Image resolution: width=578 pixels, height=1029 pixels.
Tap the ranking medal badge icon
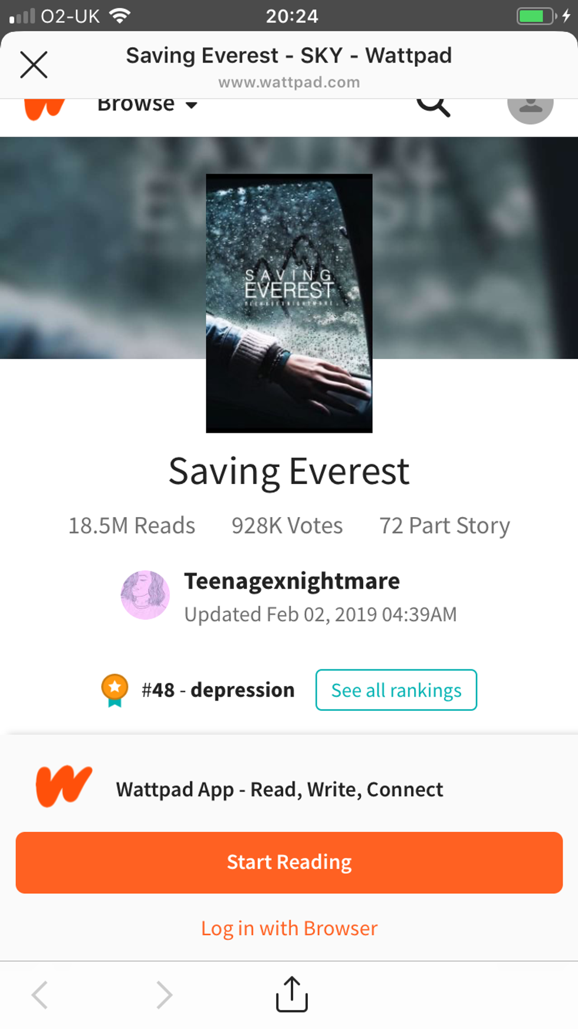(115, 690)
